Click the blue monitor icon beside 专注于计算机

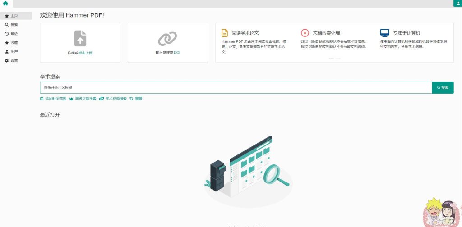[x=384, y=32]
